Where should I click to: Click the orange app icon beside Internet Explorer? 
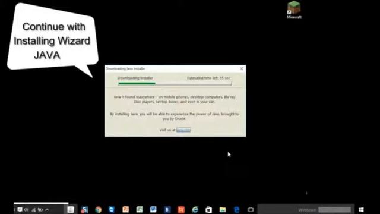(x=181, y=210)
